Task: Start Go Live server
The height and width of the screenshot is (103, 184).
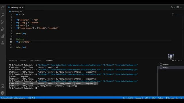Action: 170,98
